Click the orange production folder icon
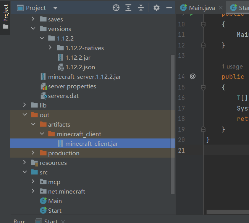Screen dimensions: 249x223 [x=43, y=153]
